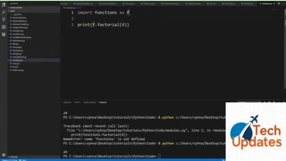Click line 1 'import functions as f'

tap(103, 13)
